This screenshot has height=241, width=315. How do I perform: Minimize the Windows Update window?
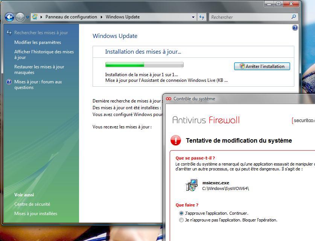(x=269, y=4)
